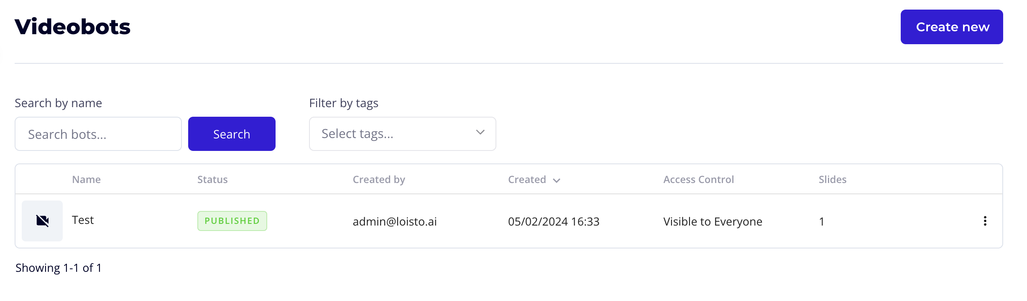
Task: Sort by the Name column header
Action: pyautogui.click(x=86, y=180)
